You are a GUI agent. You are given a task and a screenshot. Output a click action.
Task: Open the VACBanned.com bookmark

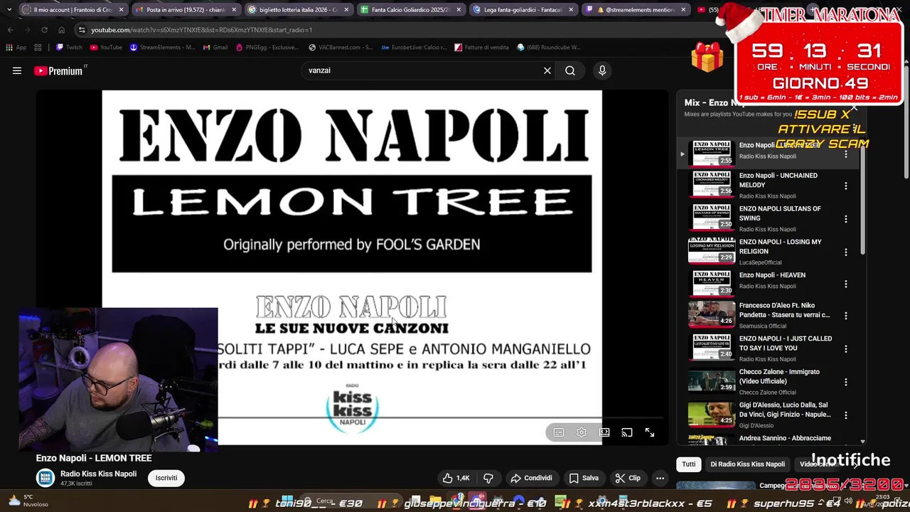[x=341, y=48]
